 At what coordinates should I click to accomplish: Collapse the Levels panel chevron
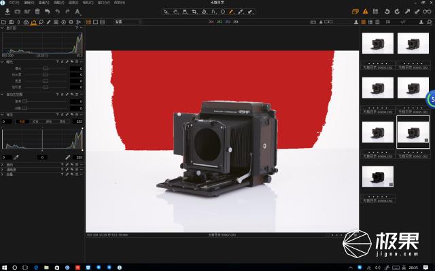click(3, 114)
